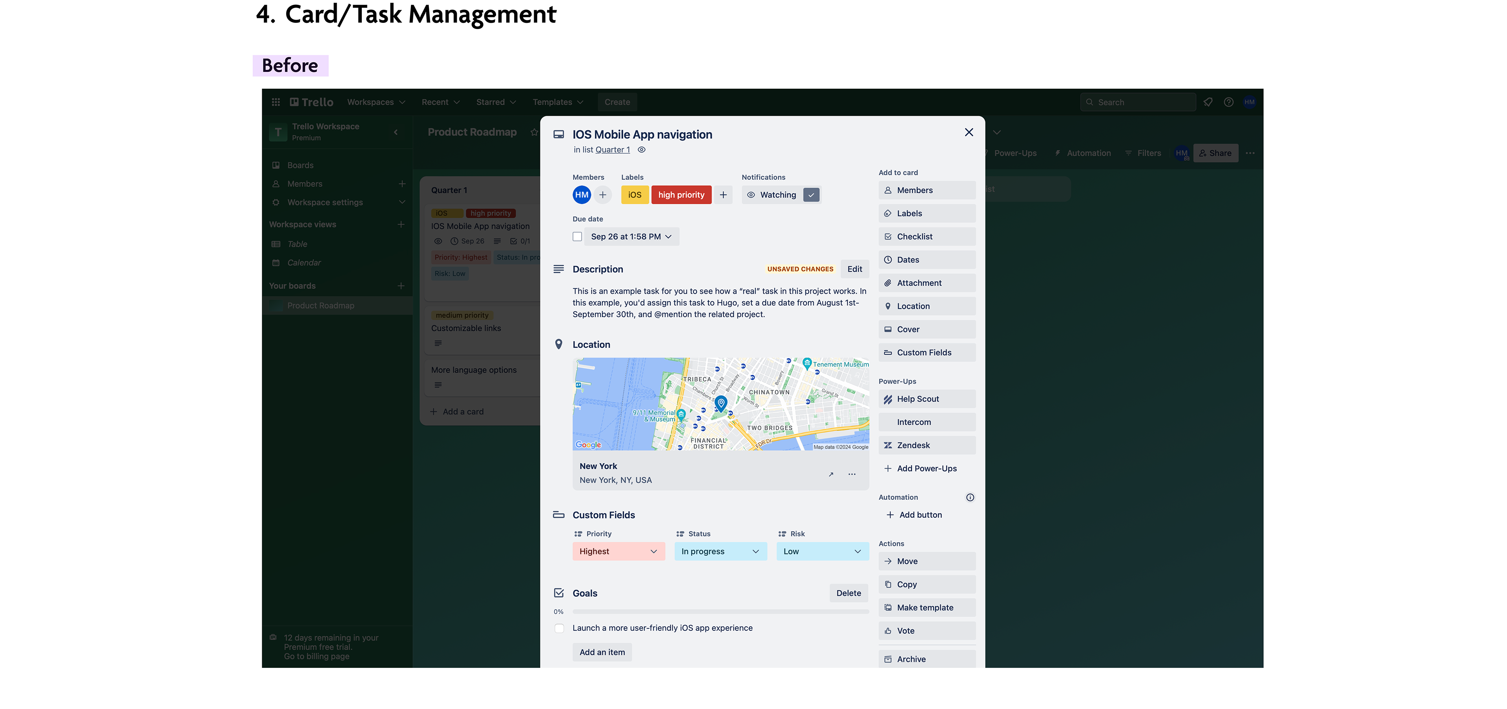Image resolution: width=1507 pixels, height=709 pixels.
Task: Click the New York map thumbnail
Action: (720, 404)
